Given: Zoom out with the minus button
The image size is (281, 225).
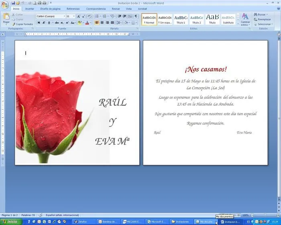Looking at the screenshot, I should (x=252, y=215).
